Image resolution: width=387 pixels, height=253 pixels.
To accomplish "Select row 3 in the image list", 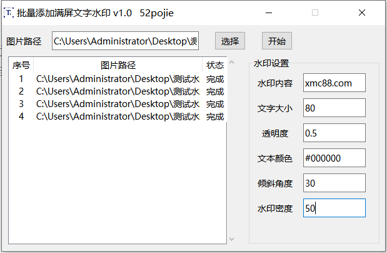I will pos(118,104).
